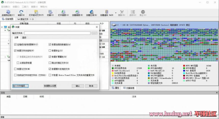The image size is (219, 119).
Task: Toggle the 恢复扩展属性(E) checkbox
Action: 50,57
